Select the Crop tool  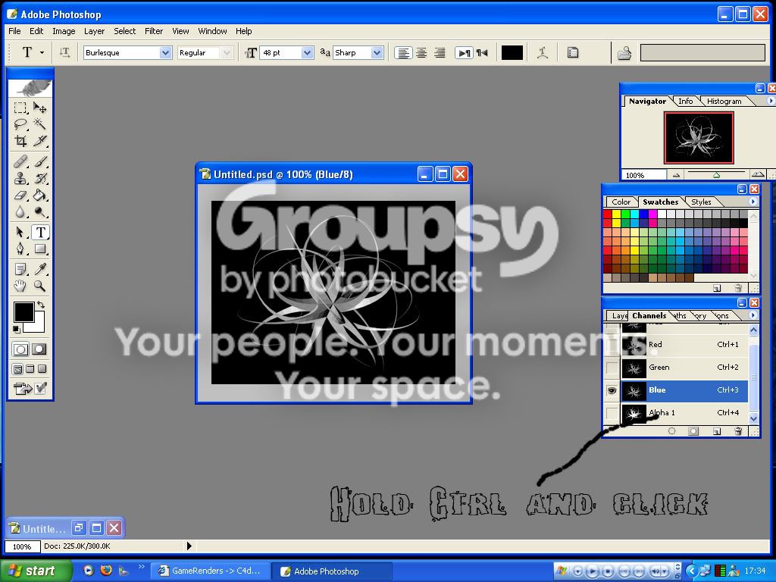(x=20, y=141)
